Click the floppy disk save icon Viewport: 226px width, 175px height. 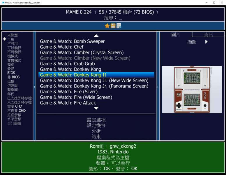point(113,26)
